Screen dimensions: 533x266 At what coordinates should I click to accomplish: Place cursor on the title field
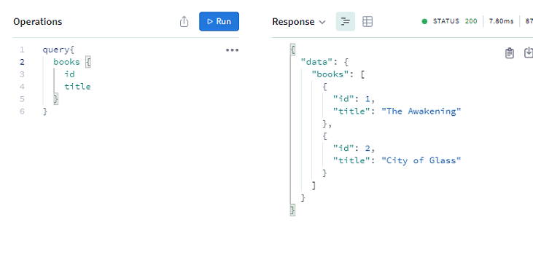point(77,87)
